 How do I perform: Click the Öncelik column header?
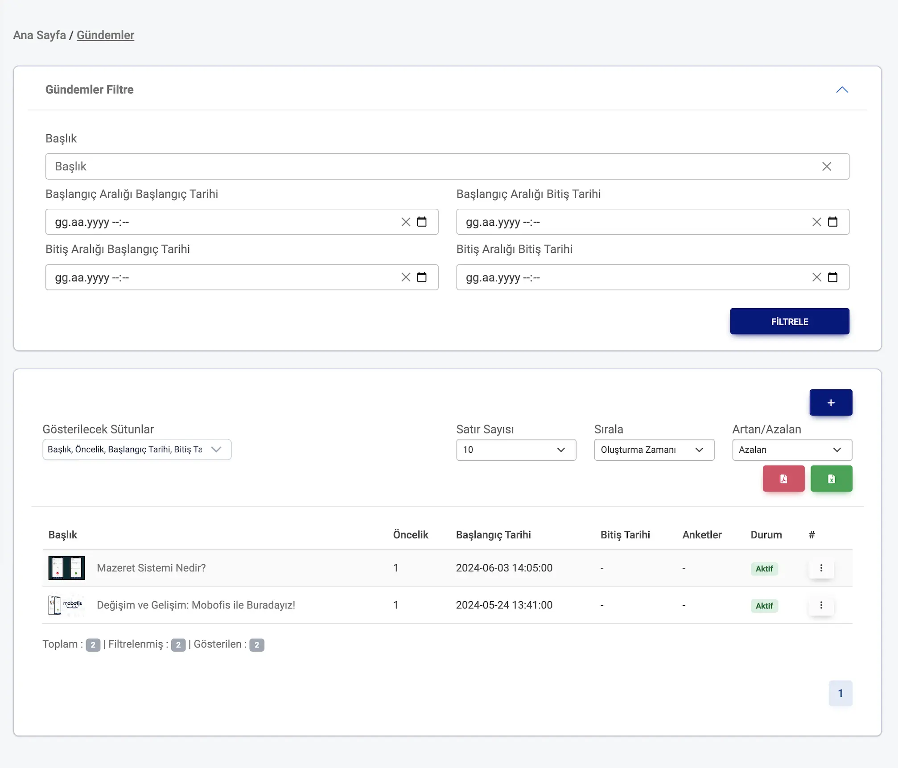click(411, 535)
